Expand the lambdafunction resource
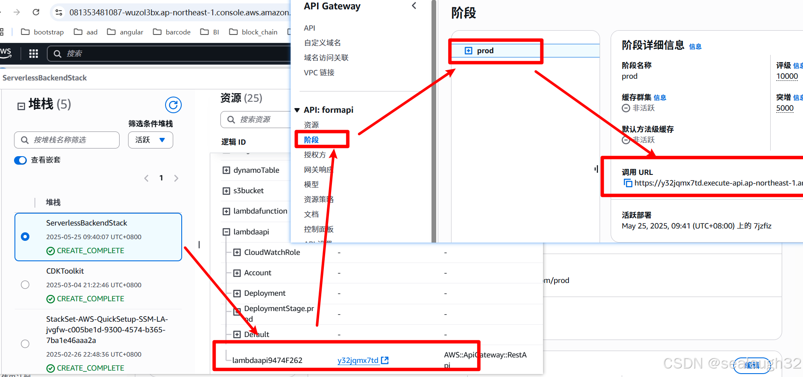 pos(226,211)
